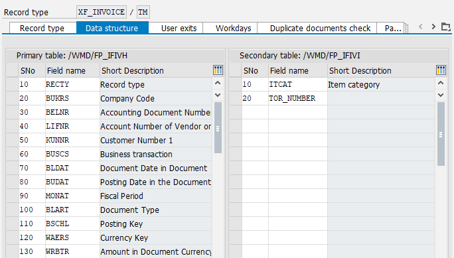
Task: Select the LIFNR field name cell
Action: 72,126
